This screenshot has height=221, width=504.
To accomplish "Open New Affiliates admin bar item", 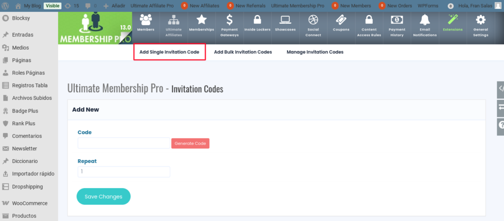I will coord(200,6).
